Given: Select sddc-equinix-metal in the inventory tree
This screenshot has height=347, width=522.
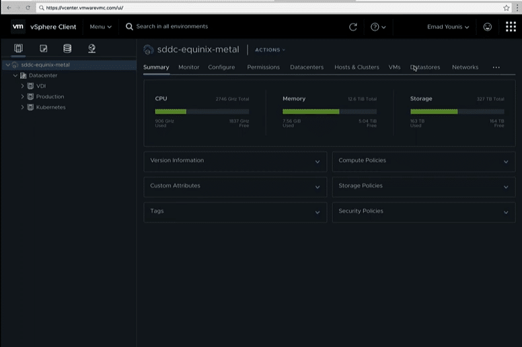Looking at the screenshot, I should (45, 65).
